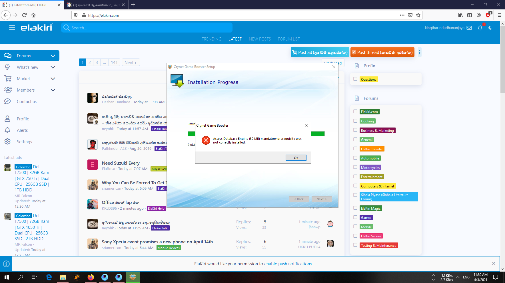Launch Edge from taskbar

(49, 277)
